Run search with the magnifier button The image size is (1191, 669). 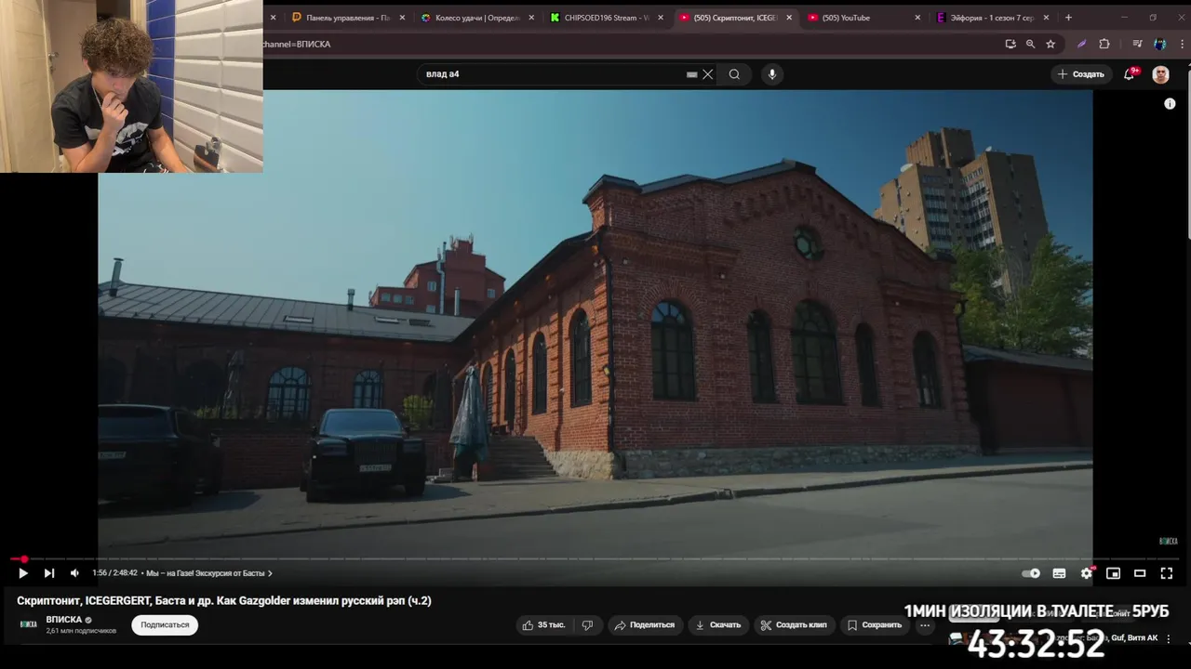point(734,74)
